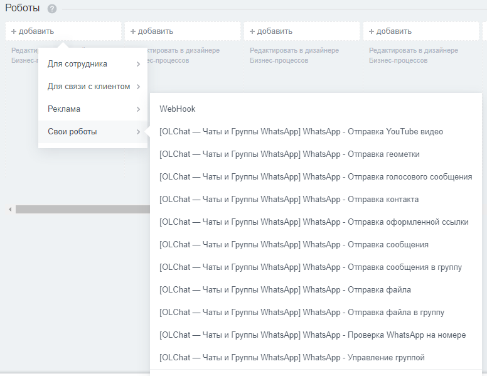Choose WhatsApp 'Отправка файла в группу' robot
The width and height of the screenshot is (487, 376).
point(316,313)
